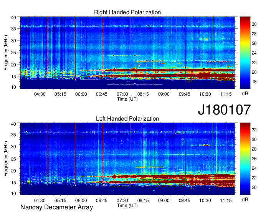This screenshot has height=212, width=261.
Task: Click the "28" value on the upper colorbar
Action: [254, 34]
